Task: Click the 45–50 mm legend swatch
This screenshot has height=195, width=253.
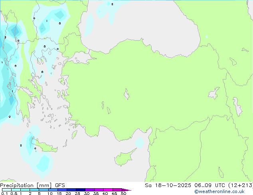Action: pos(117,190)
